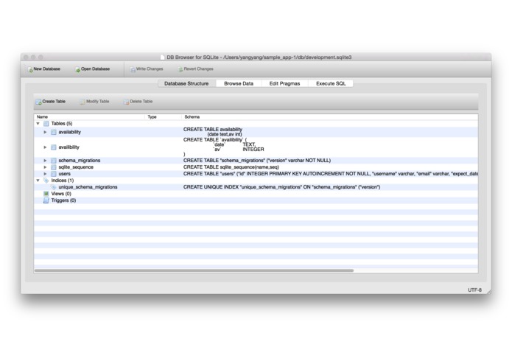The height and width of the screenshot is (364, 512).
Task: Select the availibility row name
Action: [69, 147]
